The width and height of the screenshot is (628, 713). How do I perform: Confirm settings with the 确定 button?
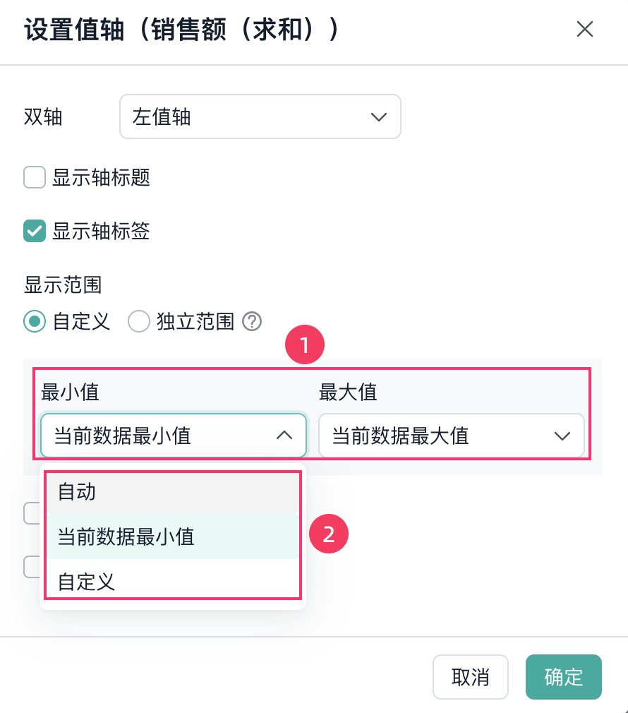(564, 677)
